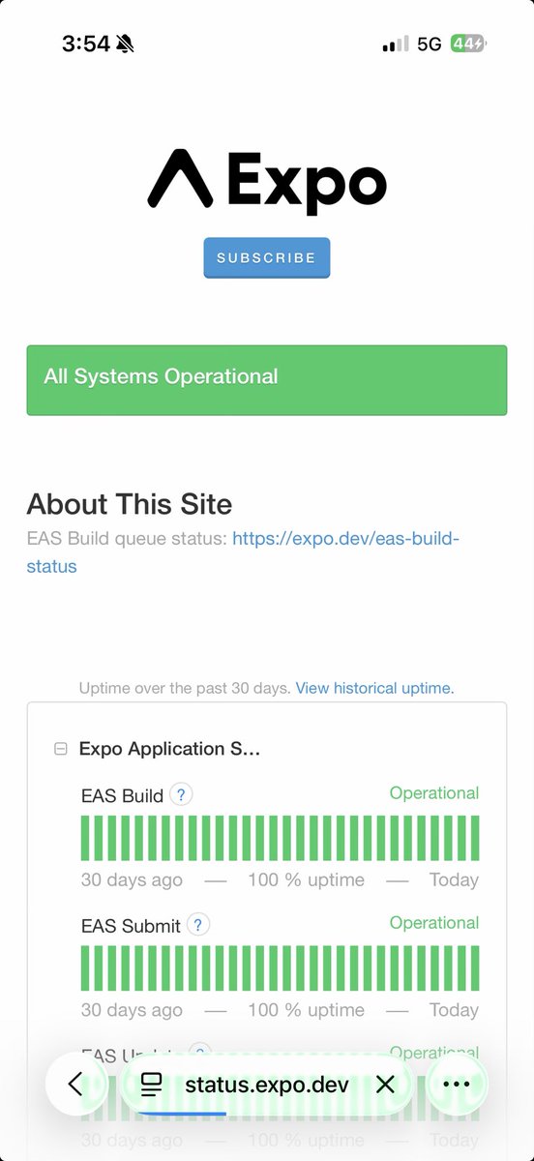
Task: Click the Expo logo header
Action: click(x=267, y=181)
